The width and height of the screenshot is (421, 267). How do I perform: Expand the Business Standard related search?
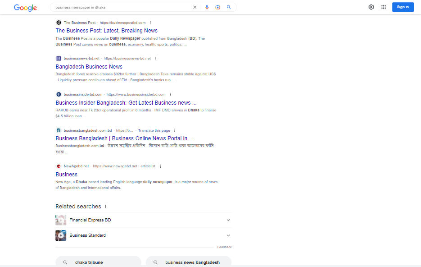(x=228, y=235)
